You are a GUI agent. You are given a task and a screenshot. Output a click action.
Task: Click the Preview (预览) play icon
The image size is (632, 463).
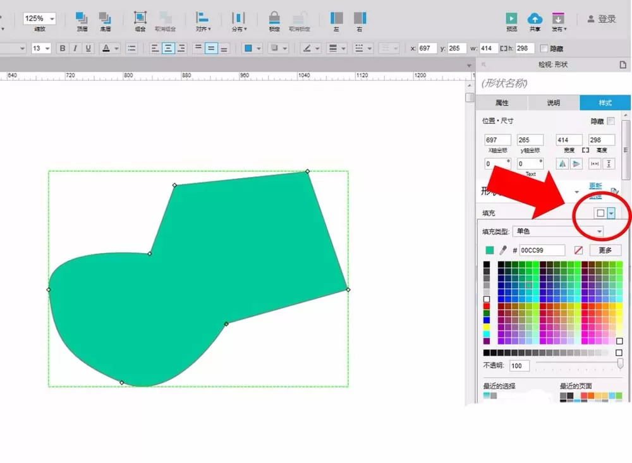tap(511, 18)
